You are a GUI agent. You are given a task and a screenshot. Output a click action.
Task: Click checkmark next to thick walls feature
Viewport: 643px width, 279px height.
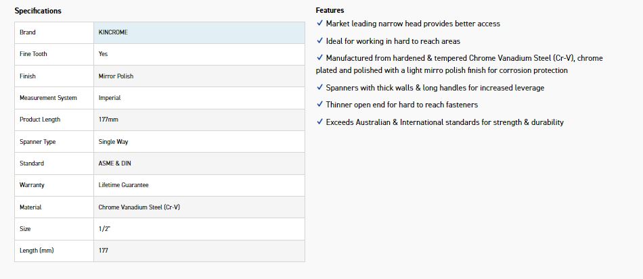pos(319,88)
